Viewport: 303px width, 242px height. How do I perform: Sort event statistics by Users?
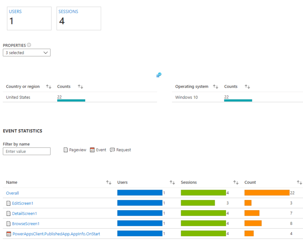point(172,182)
